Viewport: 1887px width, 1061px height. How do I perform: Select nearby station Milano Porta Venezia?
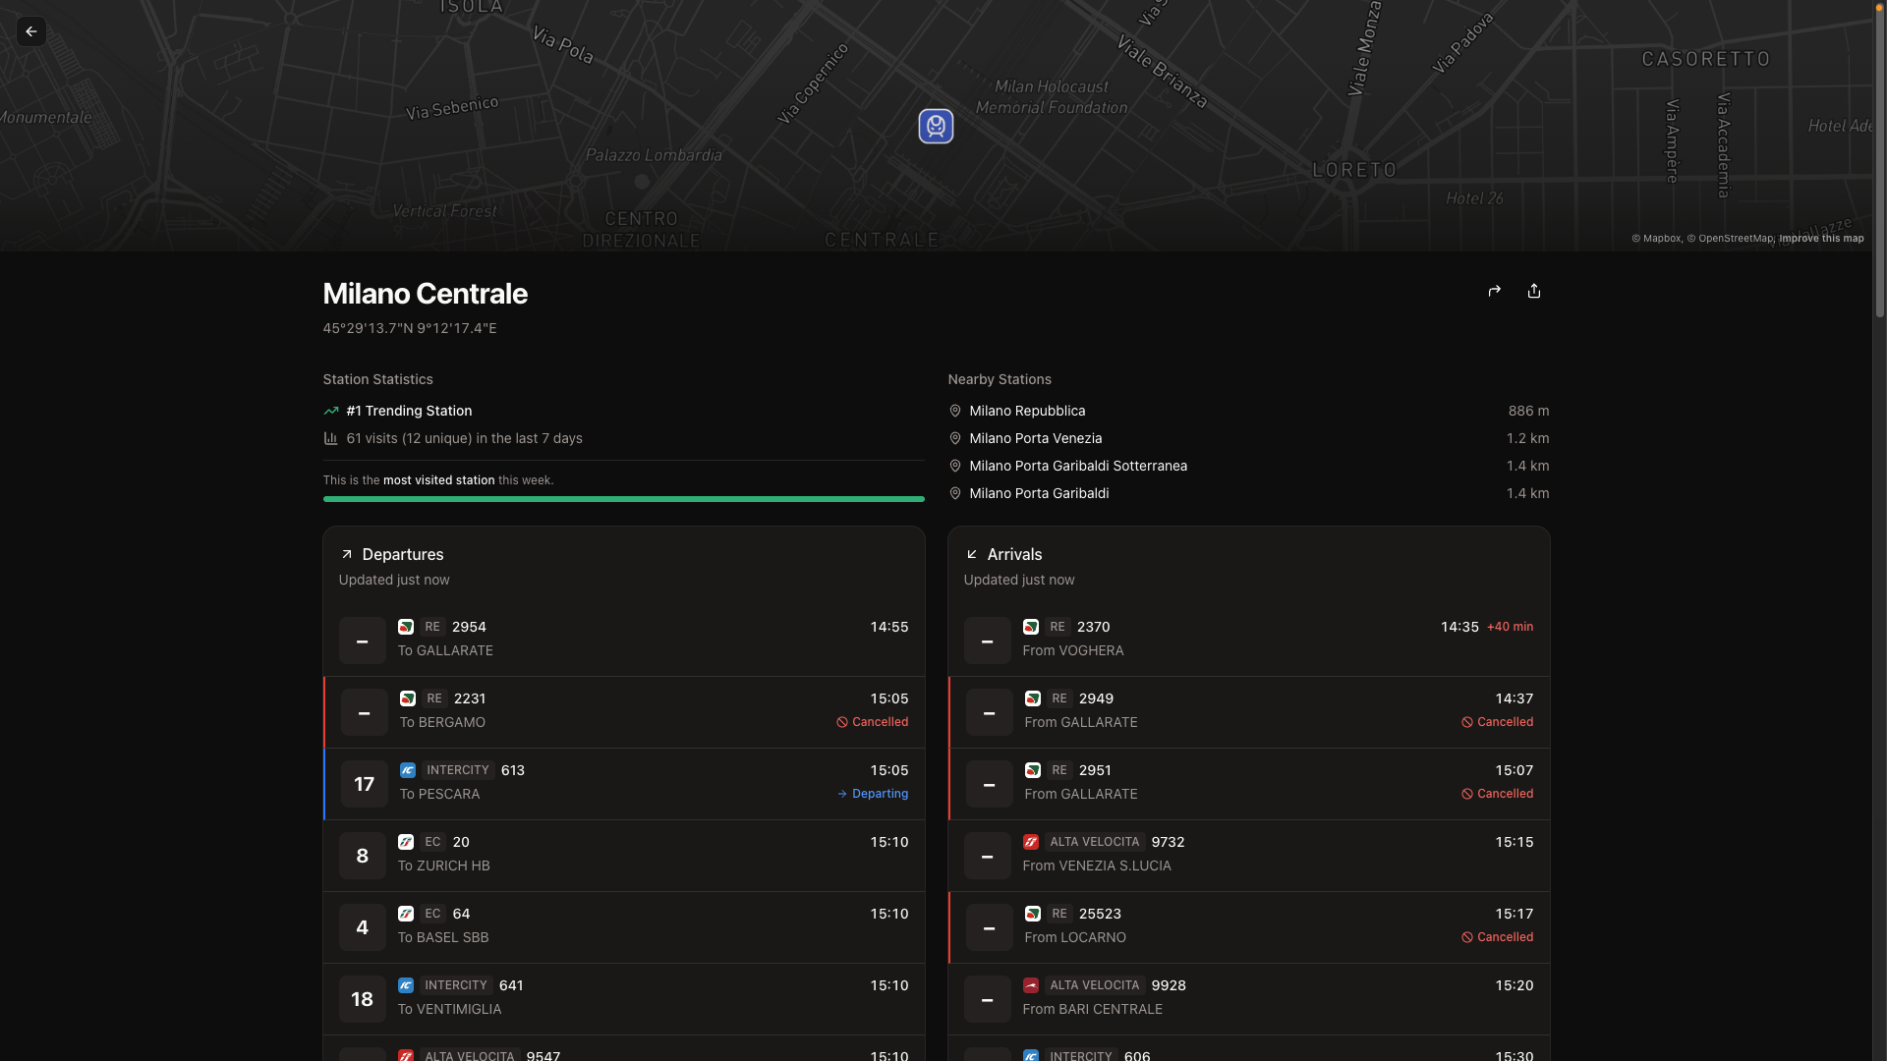(1035, 438)
